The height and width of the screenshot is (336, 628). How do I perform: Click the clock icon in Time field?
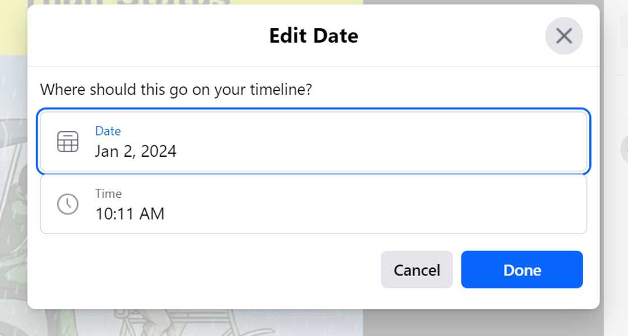[x=68, y=204]
